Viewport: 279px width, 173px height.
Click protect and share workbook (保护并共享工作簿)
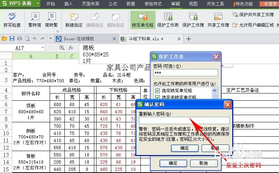(253, 15)
